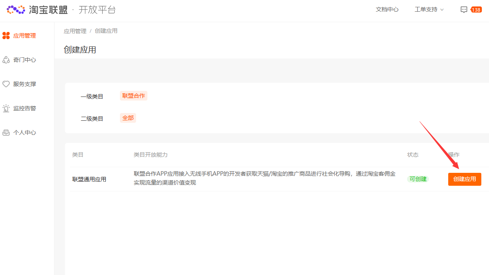Click the 138 unread message badge
Image resolution: width=489 pixels, height=275 pixels.
[x=476, y=10]
